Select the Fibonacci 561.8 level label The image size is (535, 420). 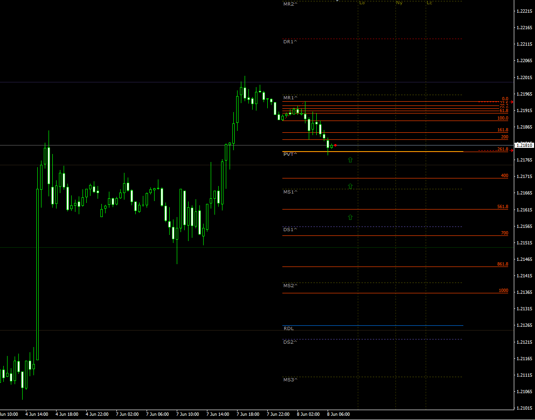click(x=502, y=207)
